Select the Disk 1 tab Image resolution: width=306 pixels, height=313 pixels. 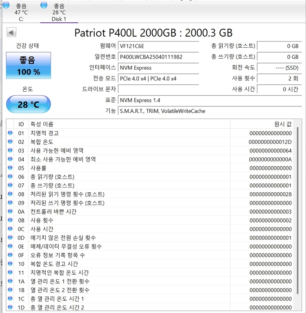pyautogui.click(x=59, y=12)
